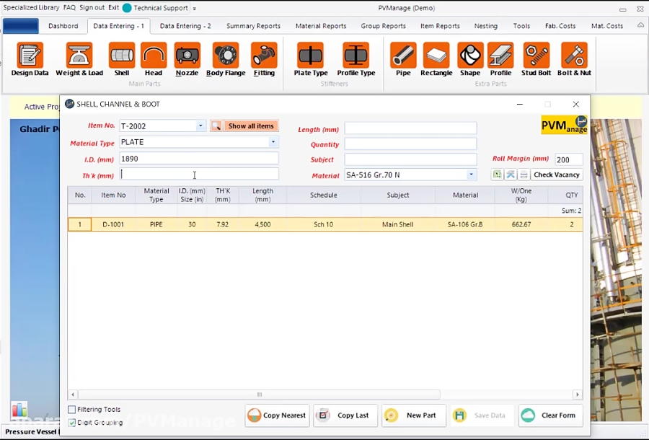This screenshot has height=440, width=649.
Task: Expand the Material SA-516 dropdown
Action: click(x=471, y=175)
